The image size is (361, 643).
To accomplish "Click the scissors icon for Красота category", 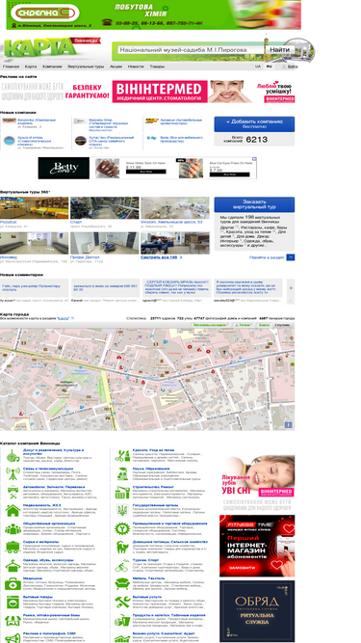I will coord(122,456).
